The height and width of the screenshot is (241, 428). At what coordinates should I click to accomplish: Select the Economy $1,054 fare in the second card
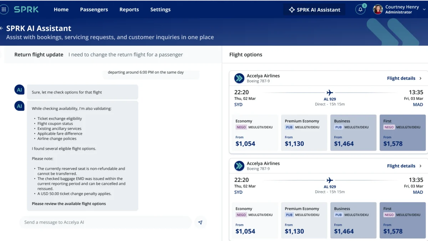(x=255, y=220)
